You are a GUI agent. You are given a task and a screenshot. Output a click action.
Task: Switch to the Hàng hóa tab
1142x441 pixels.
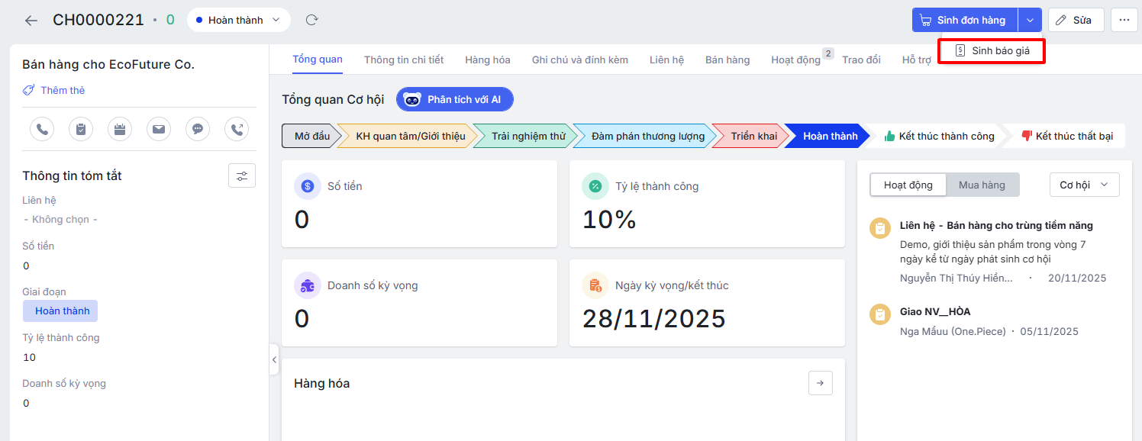[487, 60]
